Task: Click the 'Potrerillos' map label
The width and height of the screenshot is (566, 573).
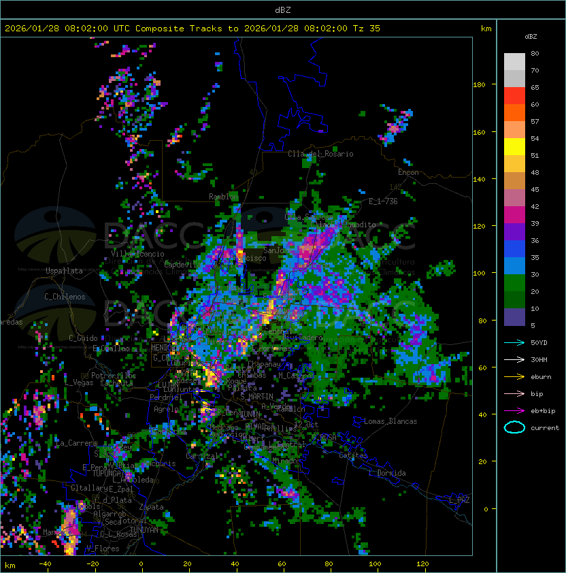Action: tap(114, 376)
